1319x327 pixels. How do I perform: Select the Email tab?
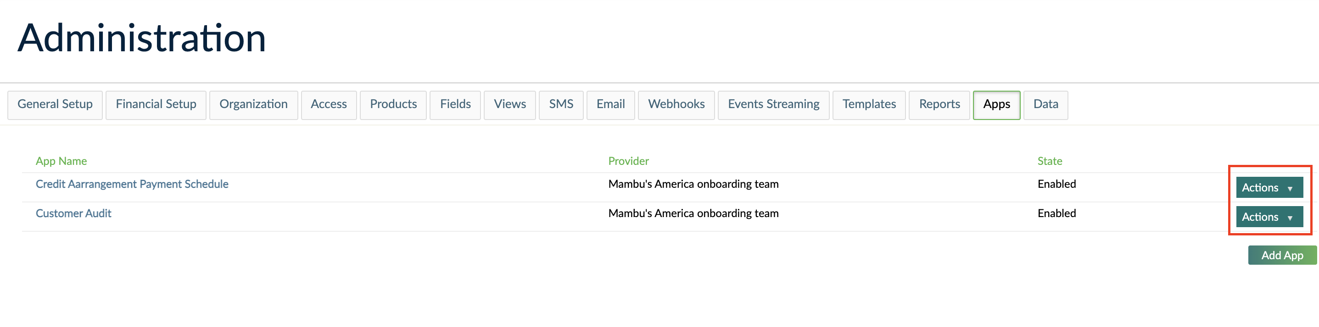tap(610, 105)
